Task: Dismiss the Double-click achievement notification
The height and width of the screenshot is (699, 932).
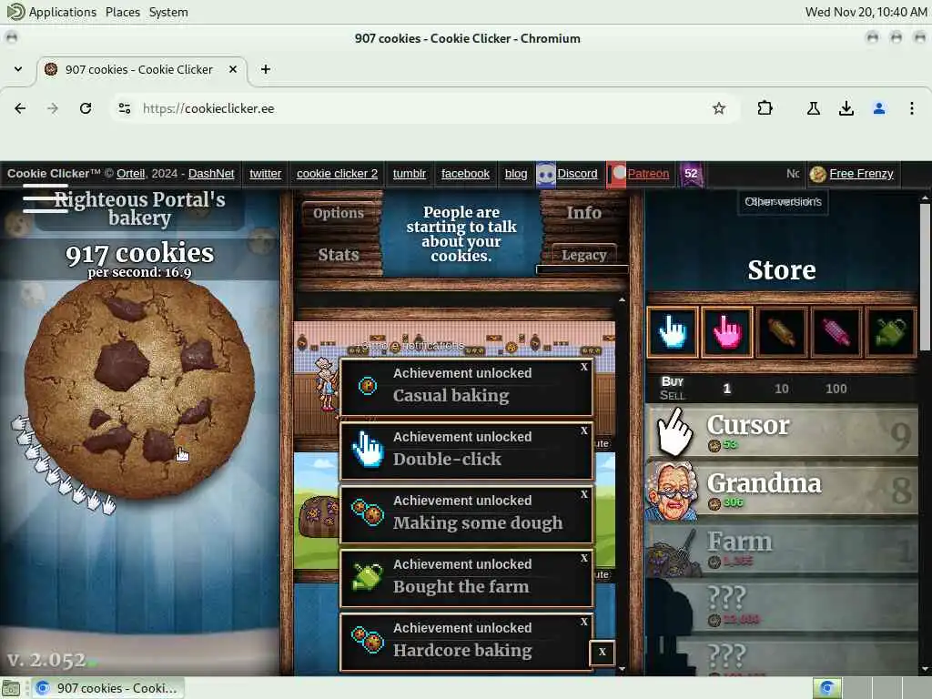Action: (x=584, y=431)
